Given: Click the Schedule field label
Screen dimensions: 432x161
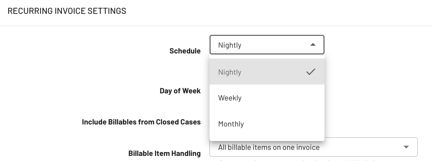Looking at the screenshot, I should click(185, 51).
